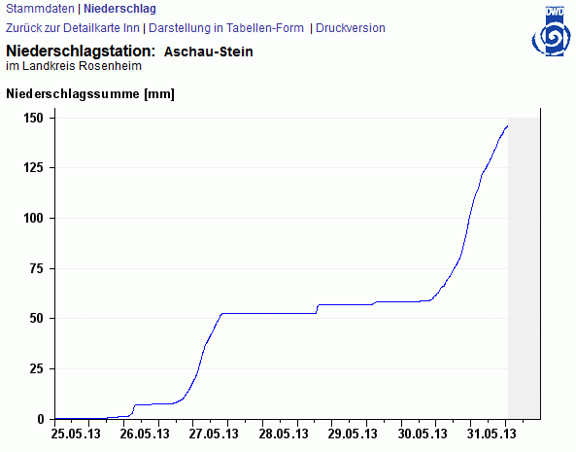
Task: Open the Druckversion link
Action: [x=351, y=28]
